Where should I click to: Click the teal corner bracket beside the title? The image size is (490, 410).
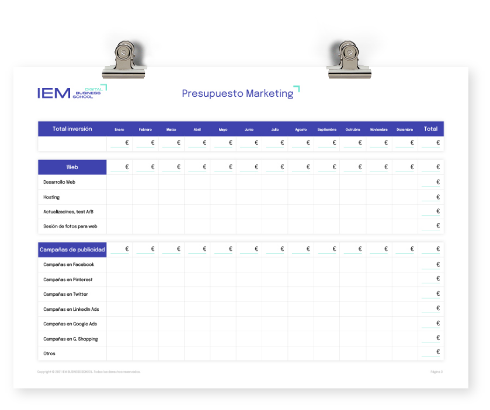297,89
